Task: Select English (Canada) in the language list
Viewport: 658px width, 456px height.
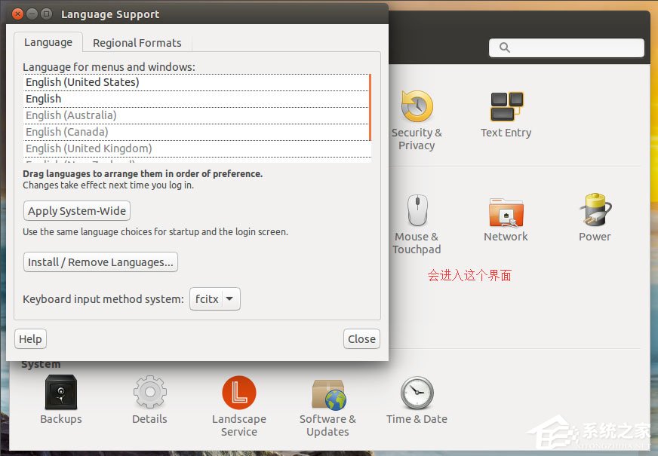Action: pos(66,131)
